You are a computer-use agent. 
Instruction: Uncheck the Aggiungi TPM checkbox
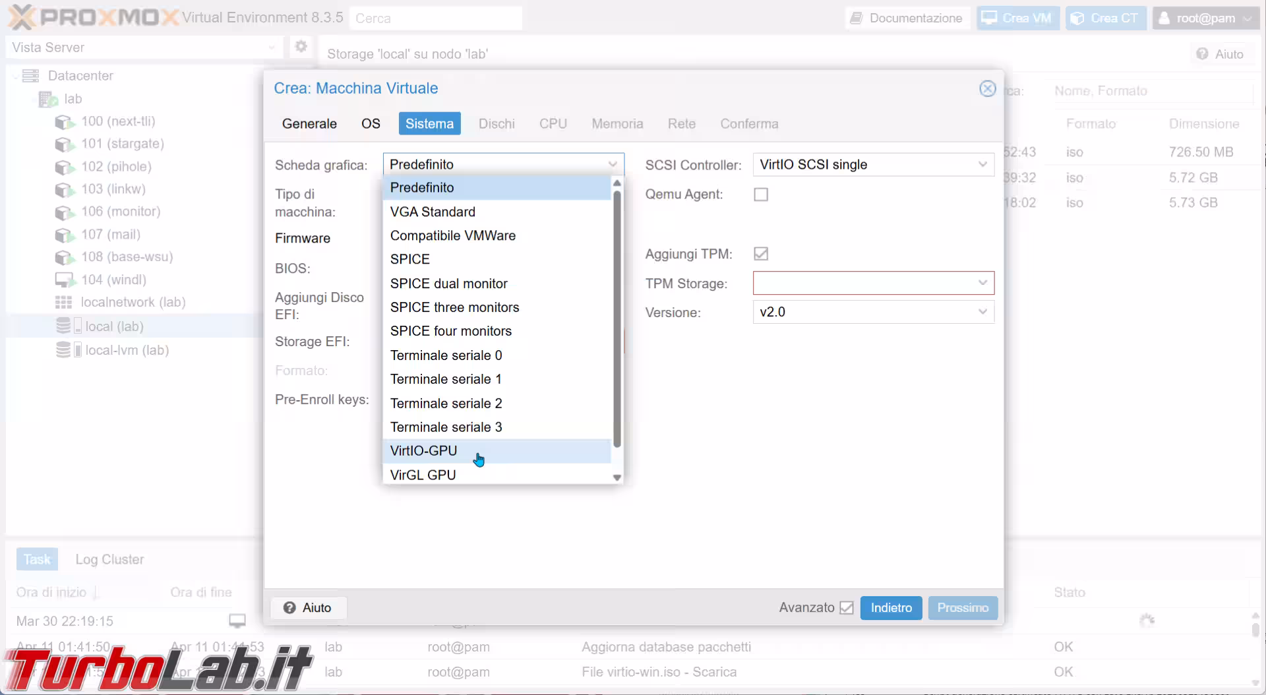pyautogui.click(x=761, y=254)
